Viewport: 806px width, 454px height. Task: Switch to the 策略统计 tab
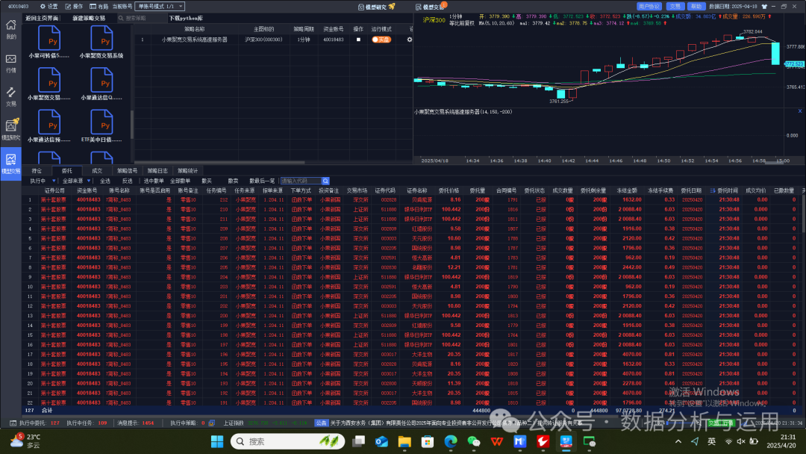(187, 171)
